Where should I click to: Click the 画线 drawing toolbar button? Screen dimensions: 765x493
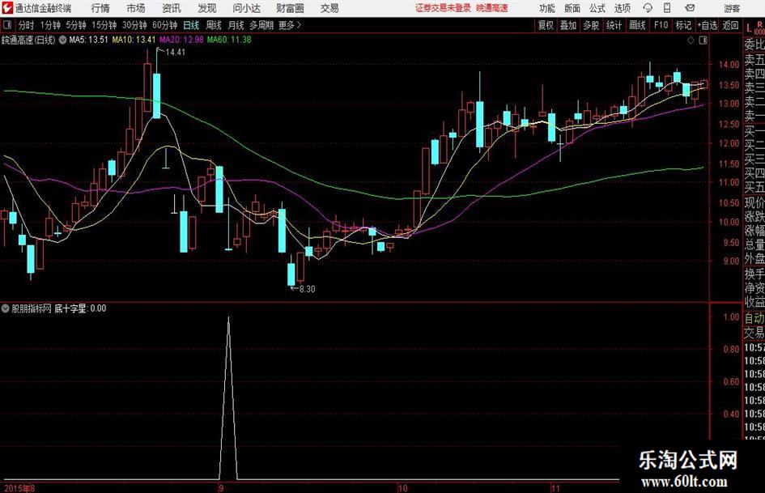[637, 25]
